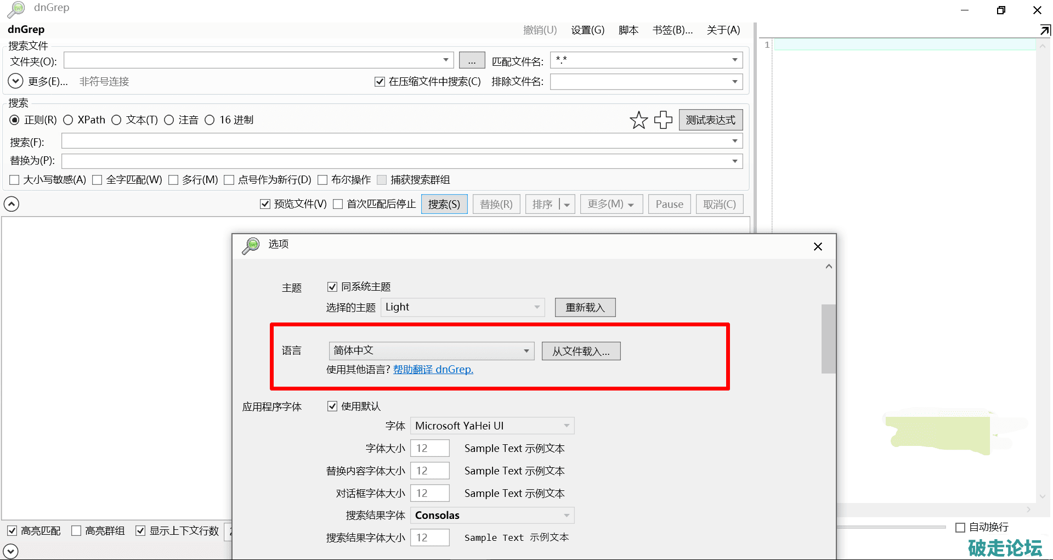Uncheck 同系统主题 checkbox
Screen dimensions: 1053x560
tap(332, 287)
